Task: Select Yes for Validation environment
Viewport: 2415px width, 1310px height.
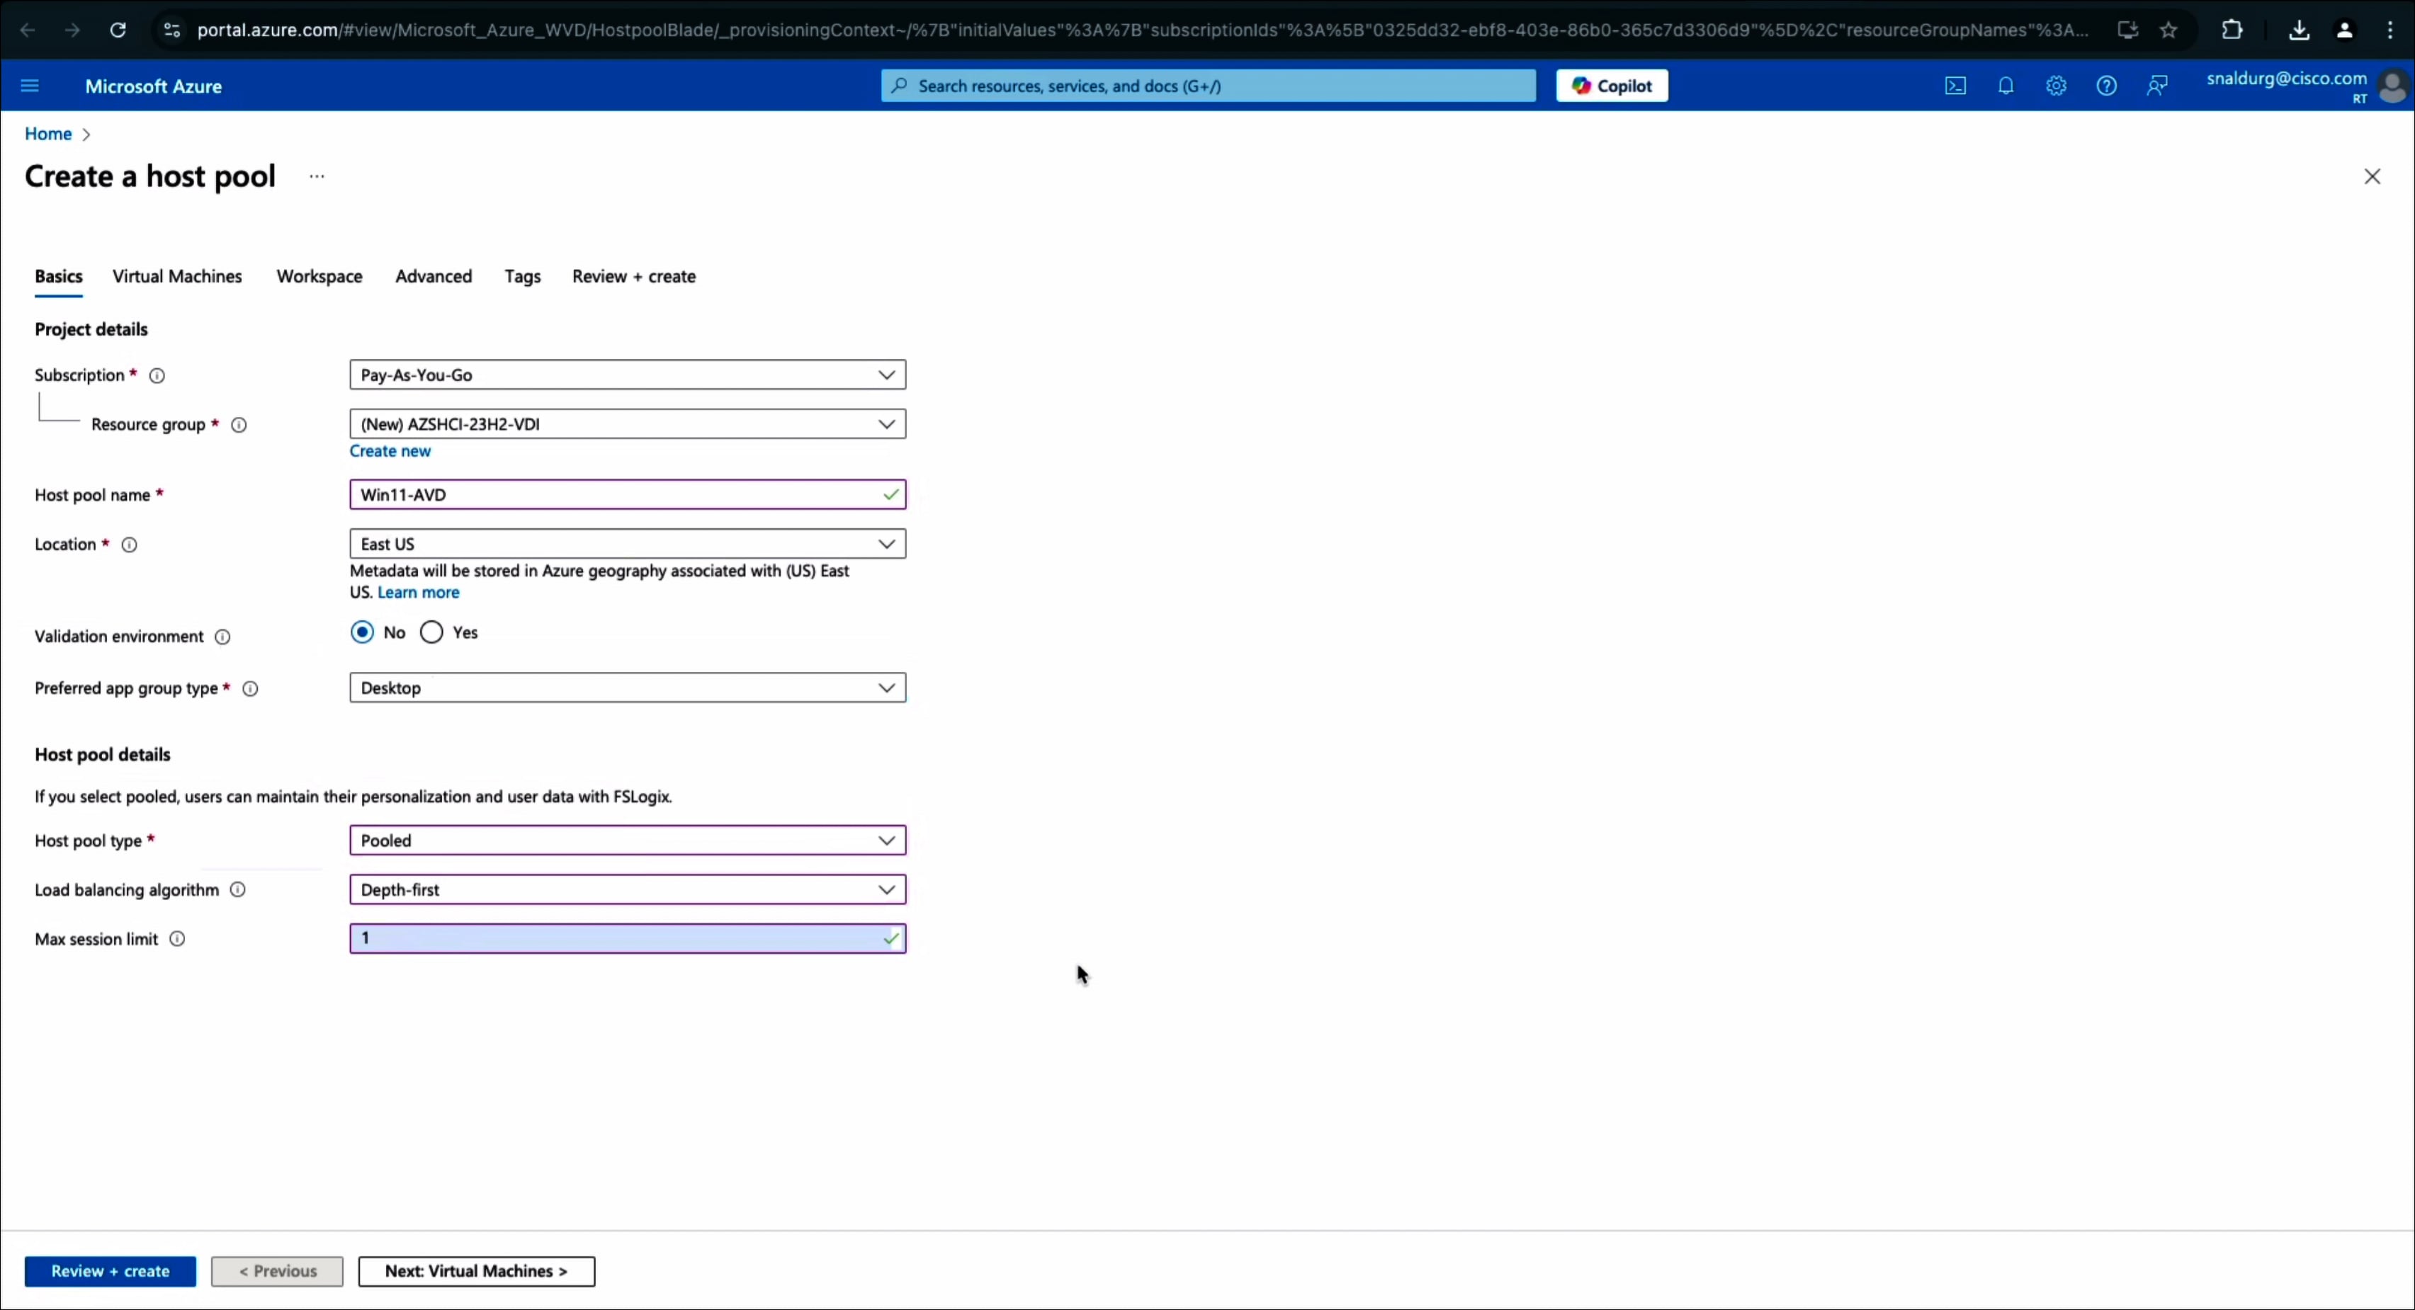Action: click(x=431, y=632)
